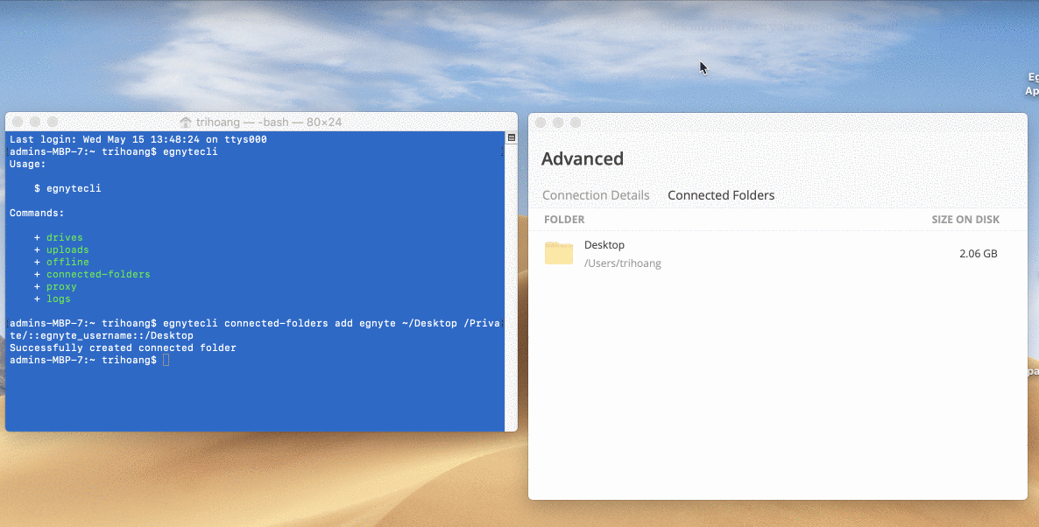Minimize the Terminal window
Viewport: 1039px width, 527px height.
35,122
